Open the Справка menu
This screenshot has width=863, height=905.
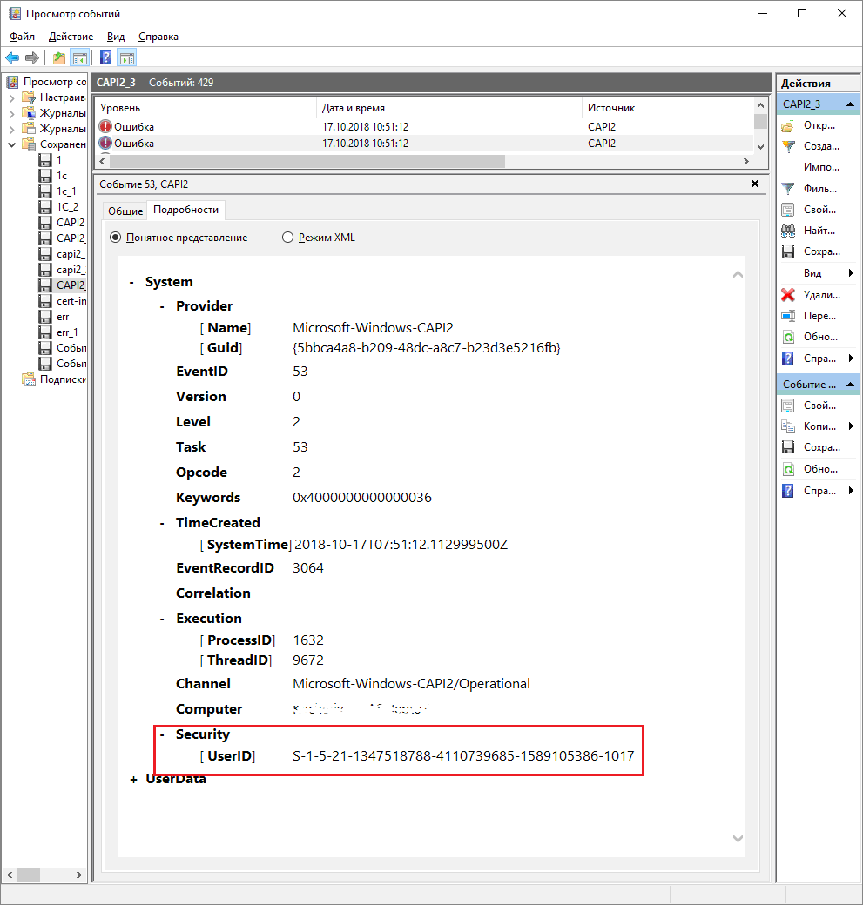click(158, 37)
